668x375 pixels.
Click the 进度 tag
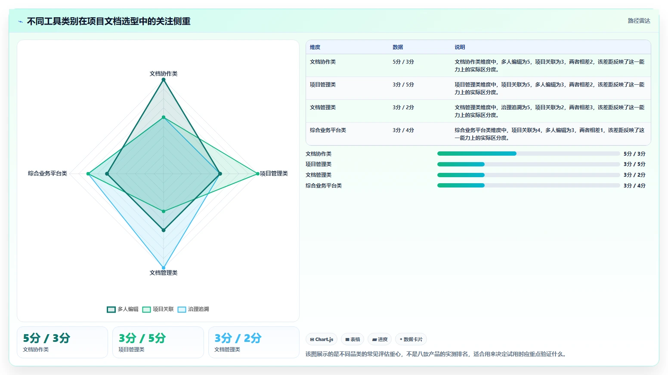[x=380, y=339]
